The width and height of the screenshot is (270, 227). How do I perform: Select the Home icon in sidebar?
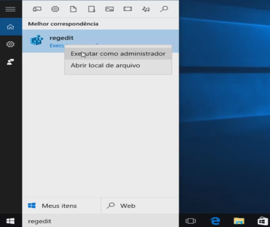pos(10,27)
